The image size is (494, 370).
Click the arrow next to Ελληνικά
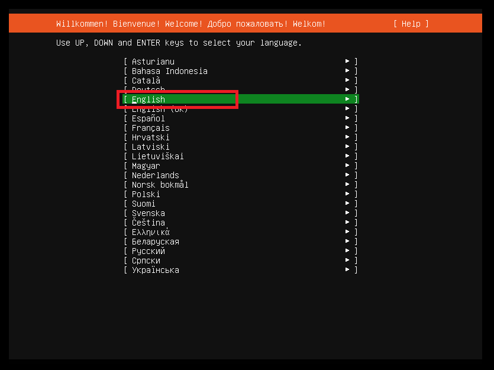click(x=348, y=232)
